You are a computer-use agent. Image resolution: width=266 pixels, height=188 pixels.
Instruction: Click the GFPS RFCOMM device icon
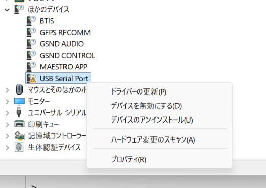[31, 32]
